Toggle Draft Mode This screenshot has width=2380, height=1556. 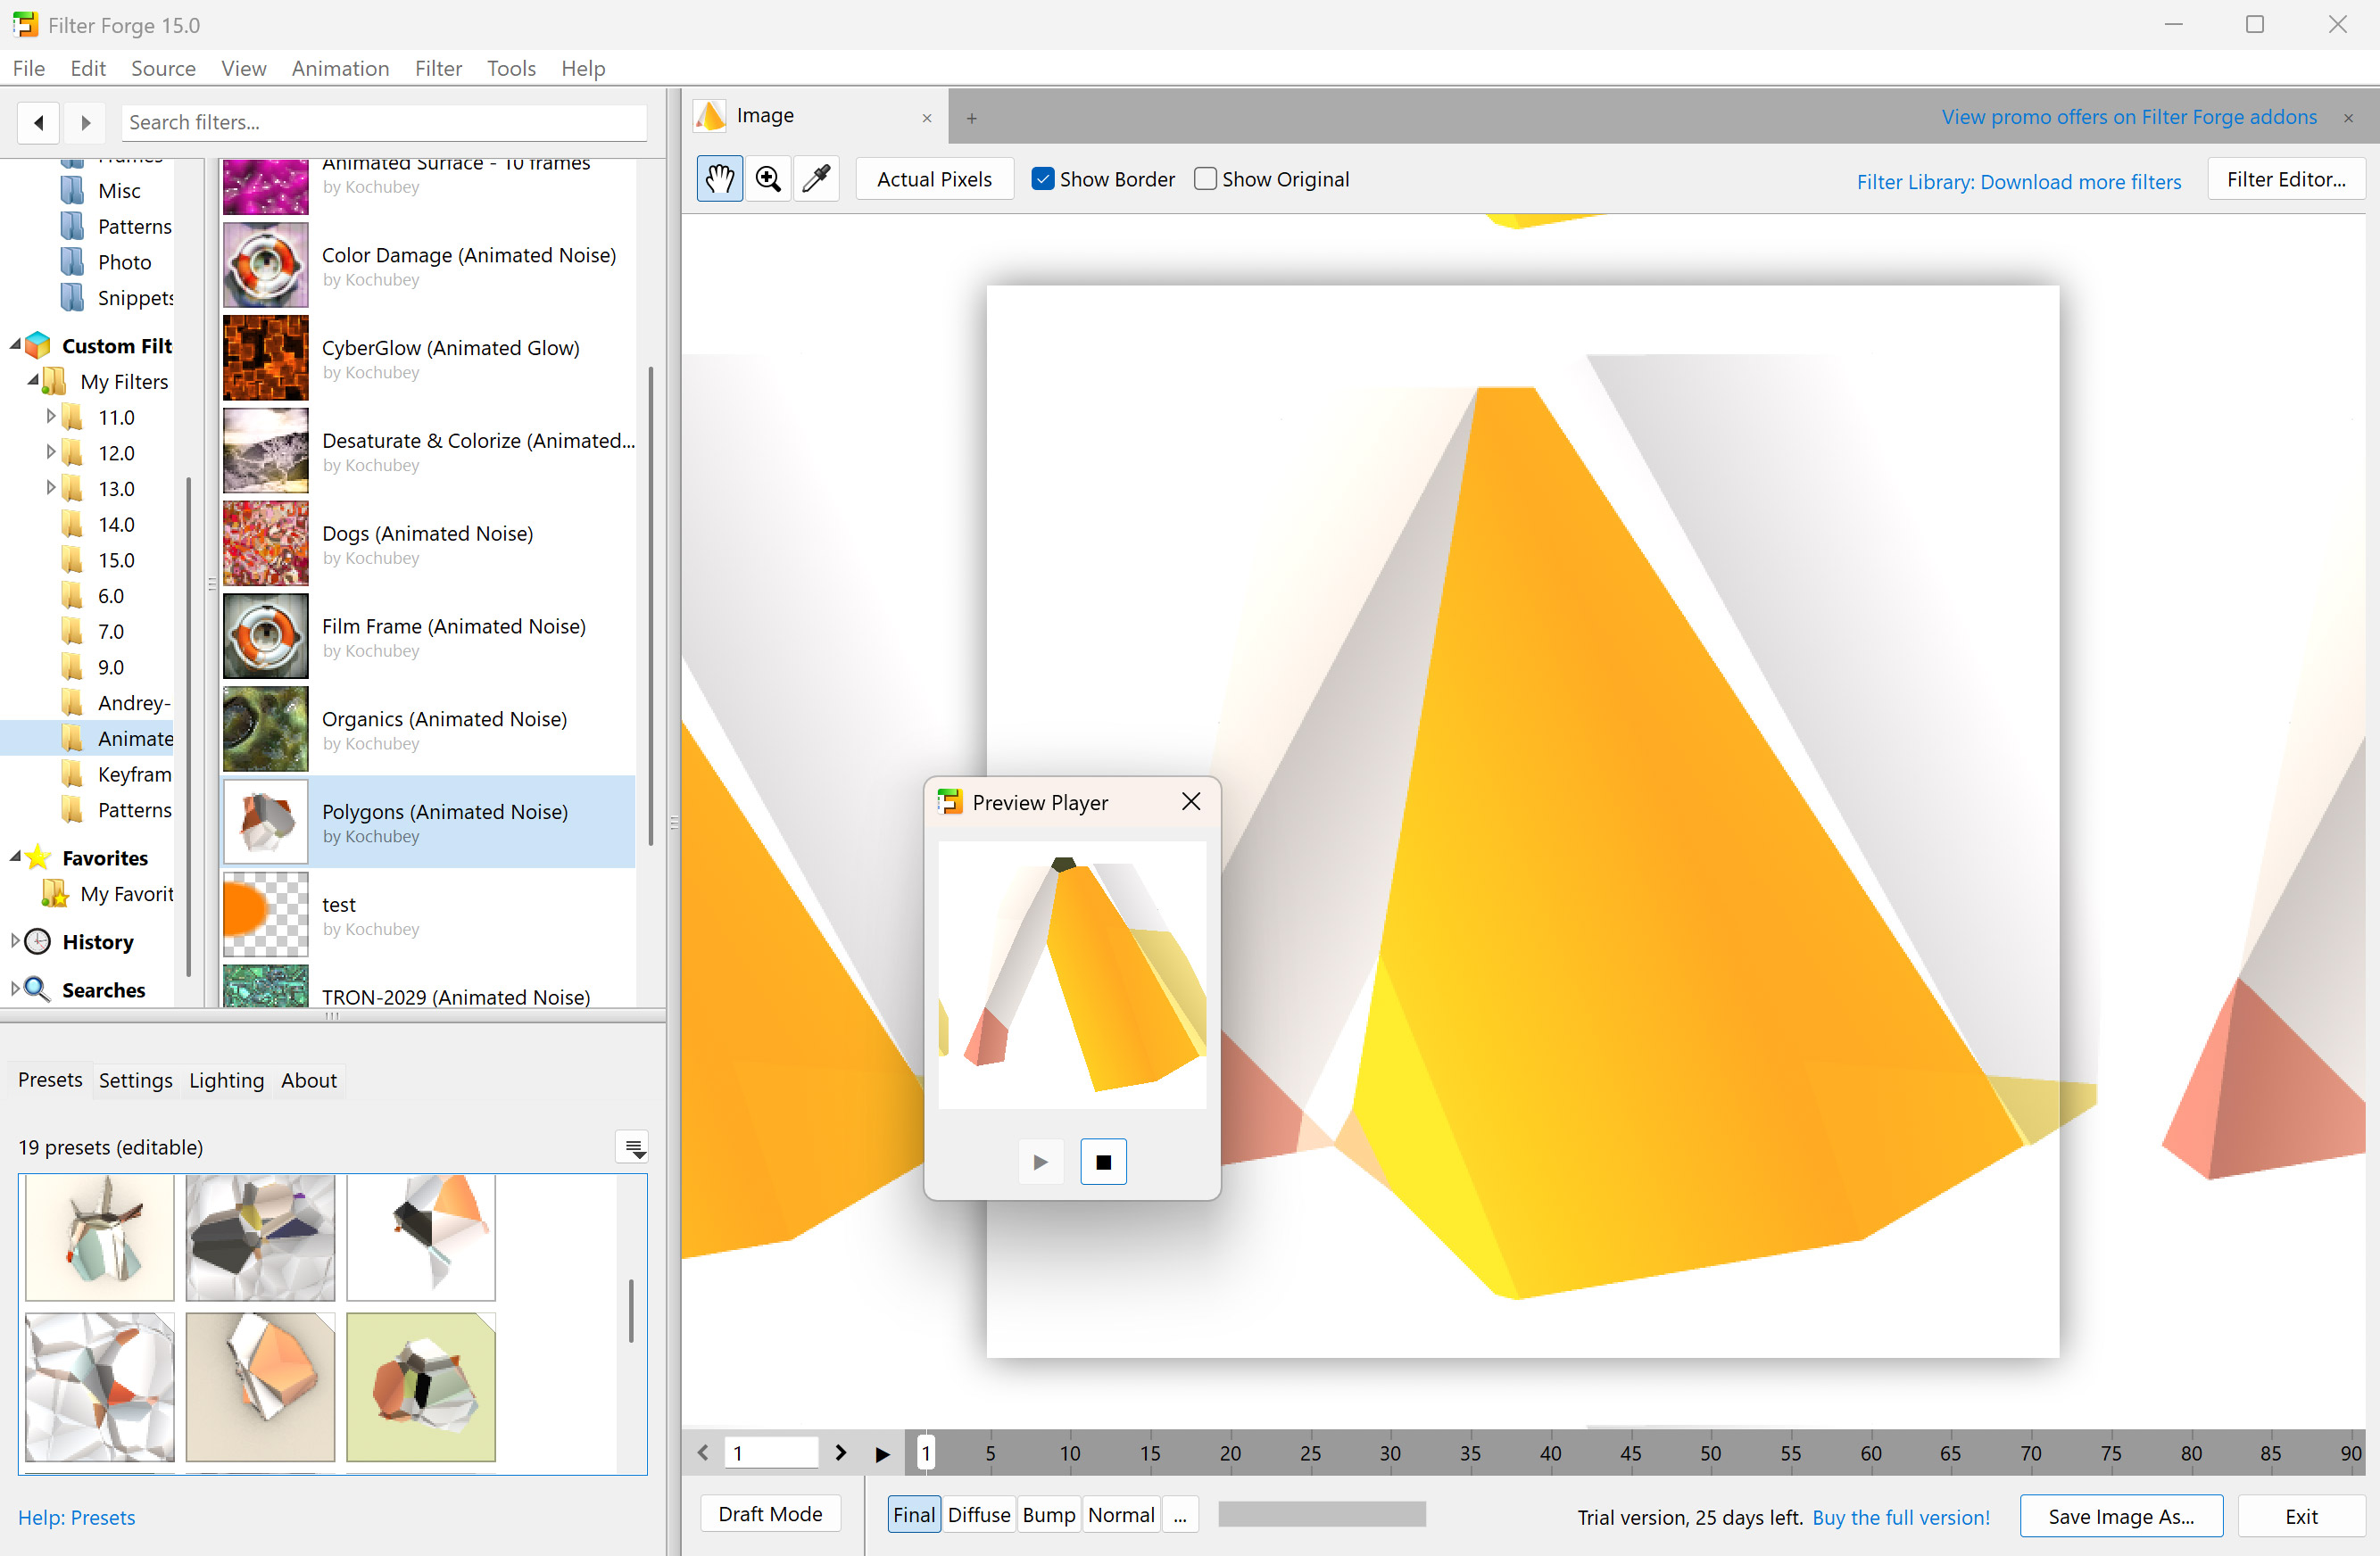click(770, 1514)
